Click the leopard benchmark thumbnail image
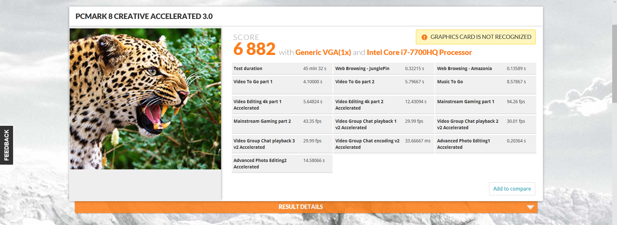Viewport: 617px width, 225px height. (145, 99)
